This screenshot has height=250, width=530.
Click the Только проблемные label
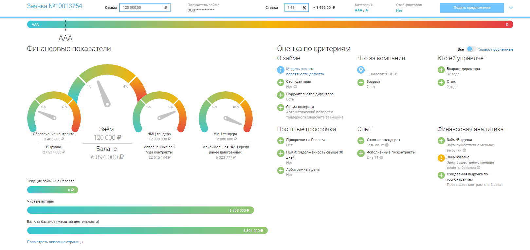point(495,49)
